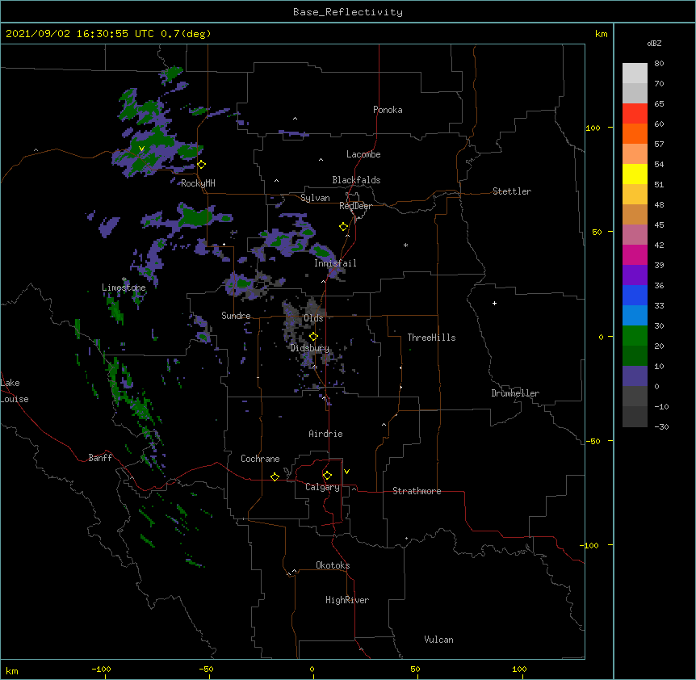The image size is (696, 680).
Task: Click the Lacombe city label
Action: click(x=363, y=154)
